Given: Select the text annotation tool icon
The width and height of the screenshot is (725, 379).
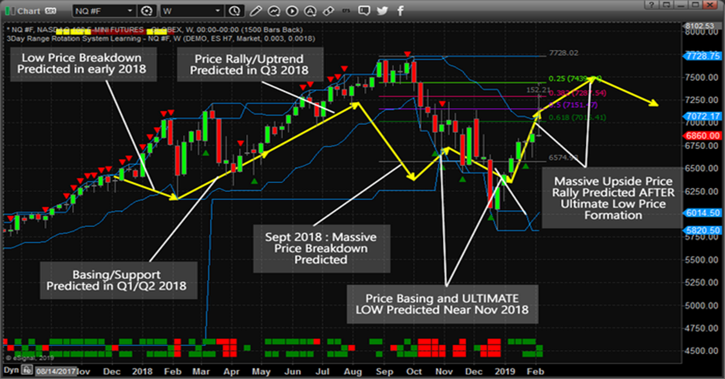Looking at the screenshot, I should pos(310,10).
